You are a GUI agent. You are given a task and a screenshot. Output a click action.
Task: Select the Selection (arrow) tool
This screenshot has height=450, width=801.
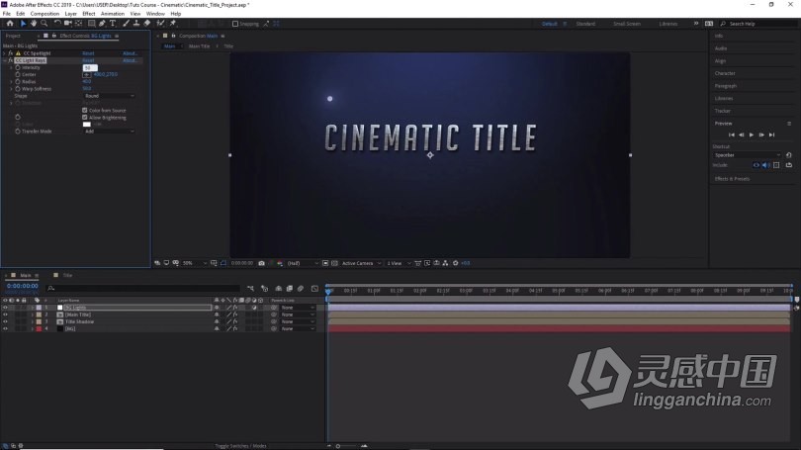coord(23,24)
